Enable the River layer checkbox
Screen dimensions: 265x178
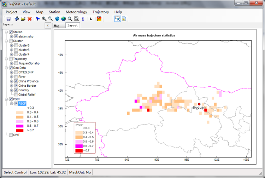click(x=16, y=76)
